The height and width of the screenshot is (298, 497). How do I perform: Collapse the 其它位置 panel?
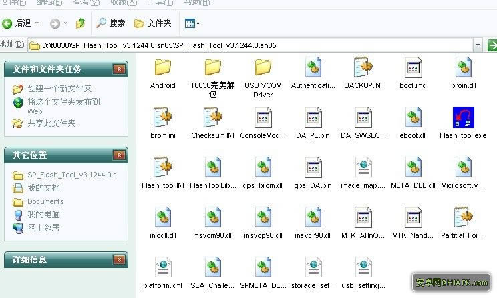(x=120, y=155)
